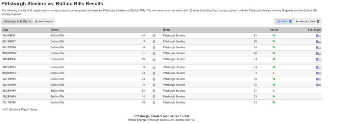Expand the Home Games dropdown
Screen dimensions: 338x123
tap(44, 22)
